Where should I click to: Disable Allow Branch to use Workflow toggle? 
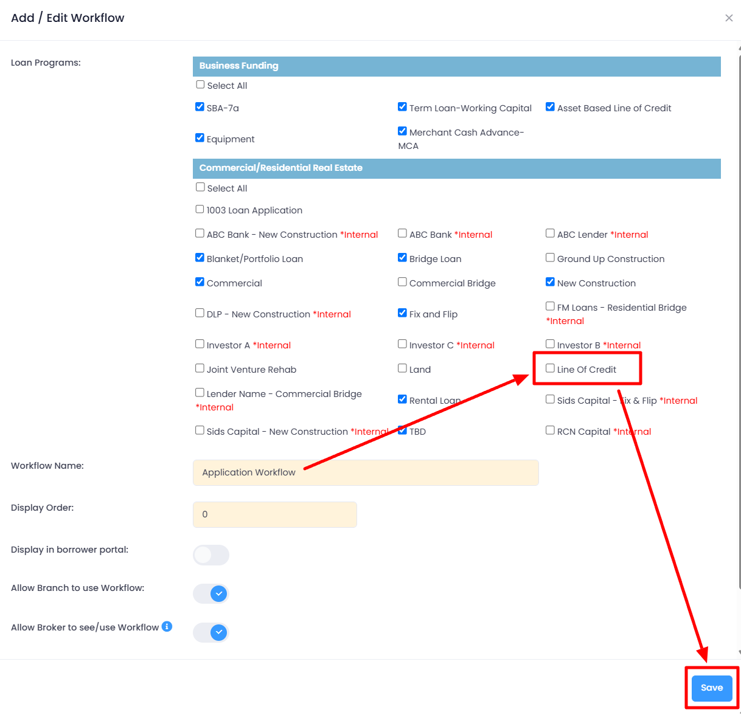pos(211,593)
